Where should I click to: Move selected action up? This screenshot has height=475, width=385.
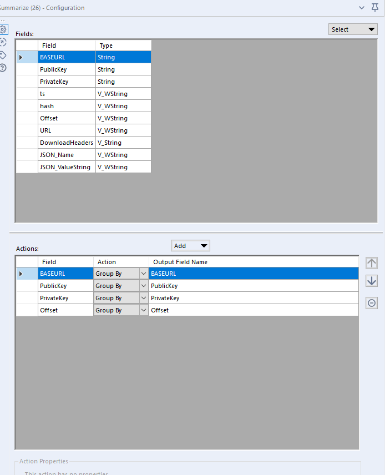(x=372, y=263)
